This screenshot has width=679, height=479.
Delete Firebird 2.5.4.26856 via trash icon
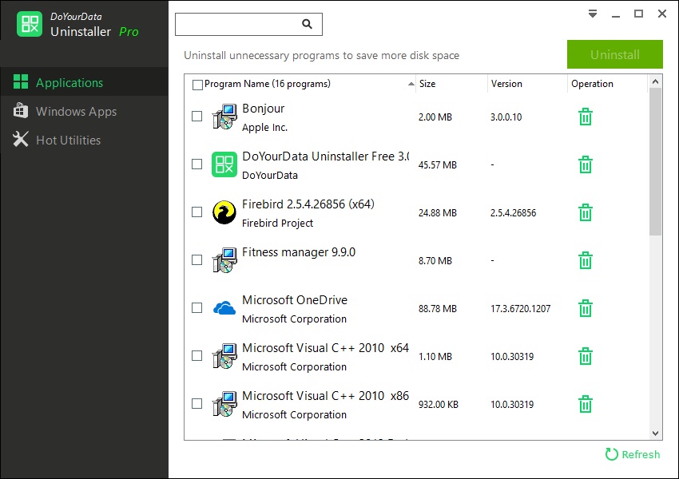(x=585, y=212)
